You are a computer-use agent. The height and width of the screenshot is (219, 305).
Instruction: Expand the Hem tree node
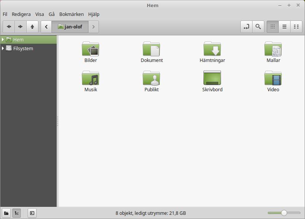[3, 40]
